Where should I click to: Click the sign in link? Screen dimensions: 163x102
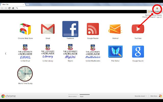coord(159,17)
